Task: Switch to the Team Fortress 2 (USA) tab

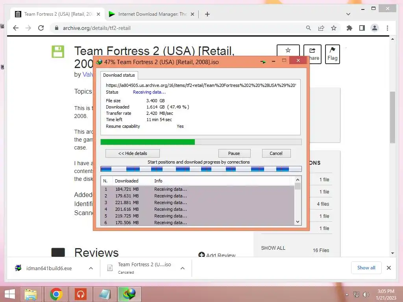Action: tap(57, 14)
